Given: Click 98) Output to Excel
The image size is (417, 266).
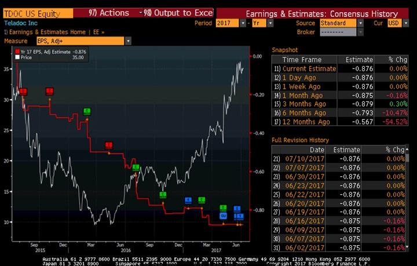Looking at the screenshot, I should tap(178, 13).
